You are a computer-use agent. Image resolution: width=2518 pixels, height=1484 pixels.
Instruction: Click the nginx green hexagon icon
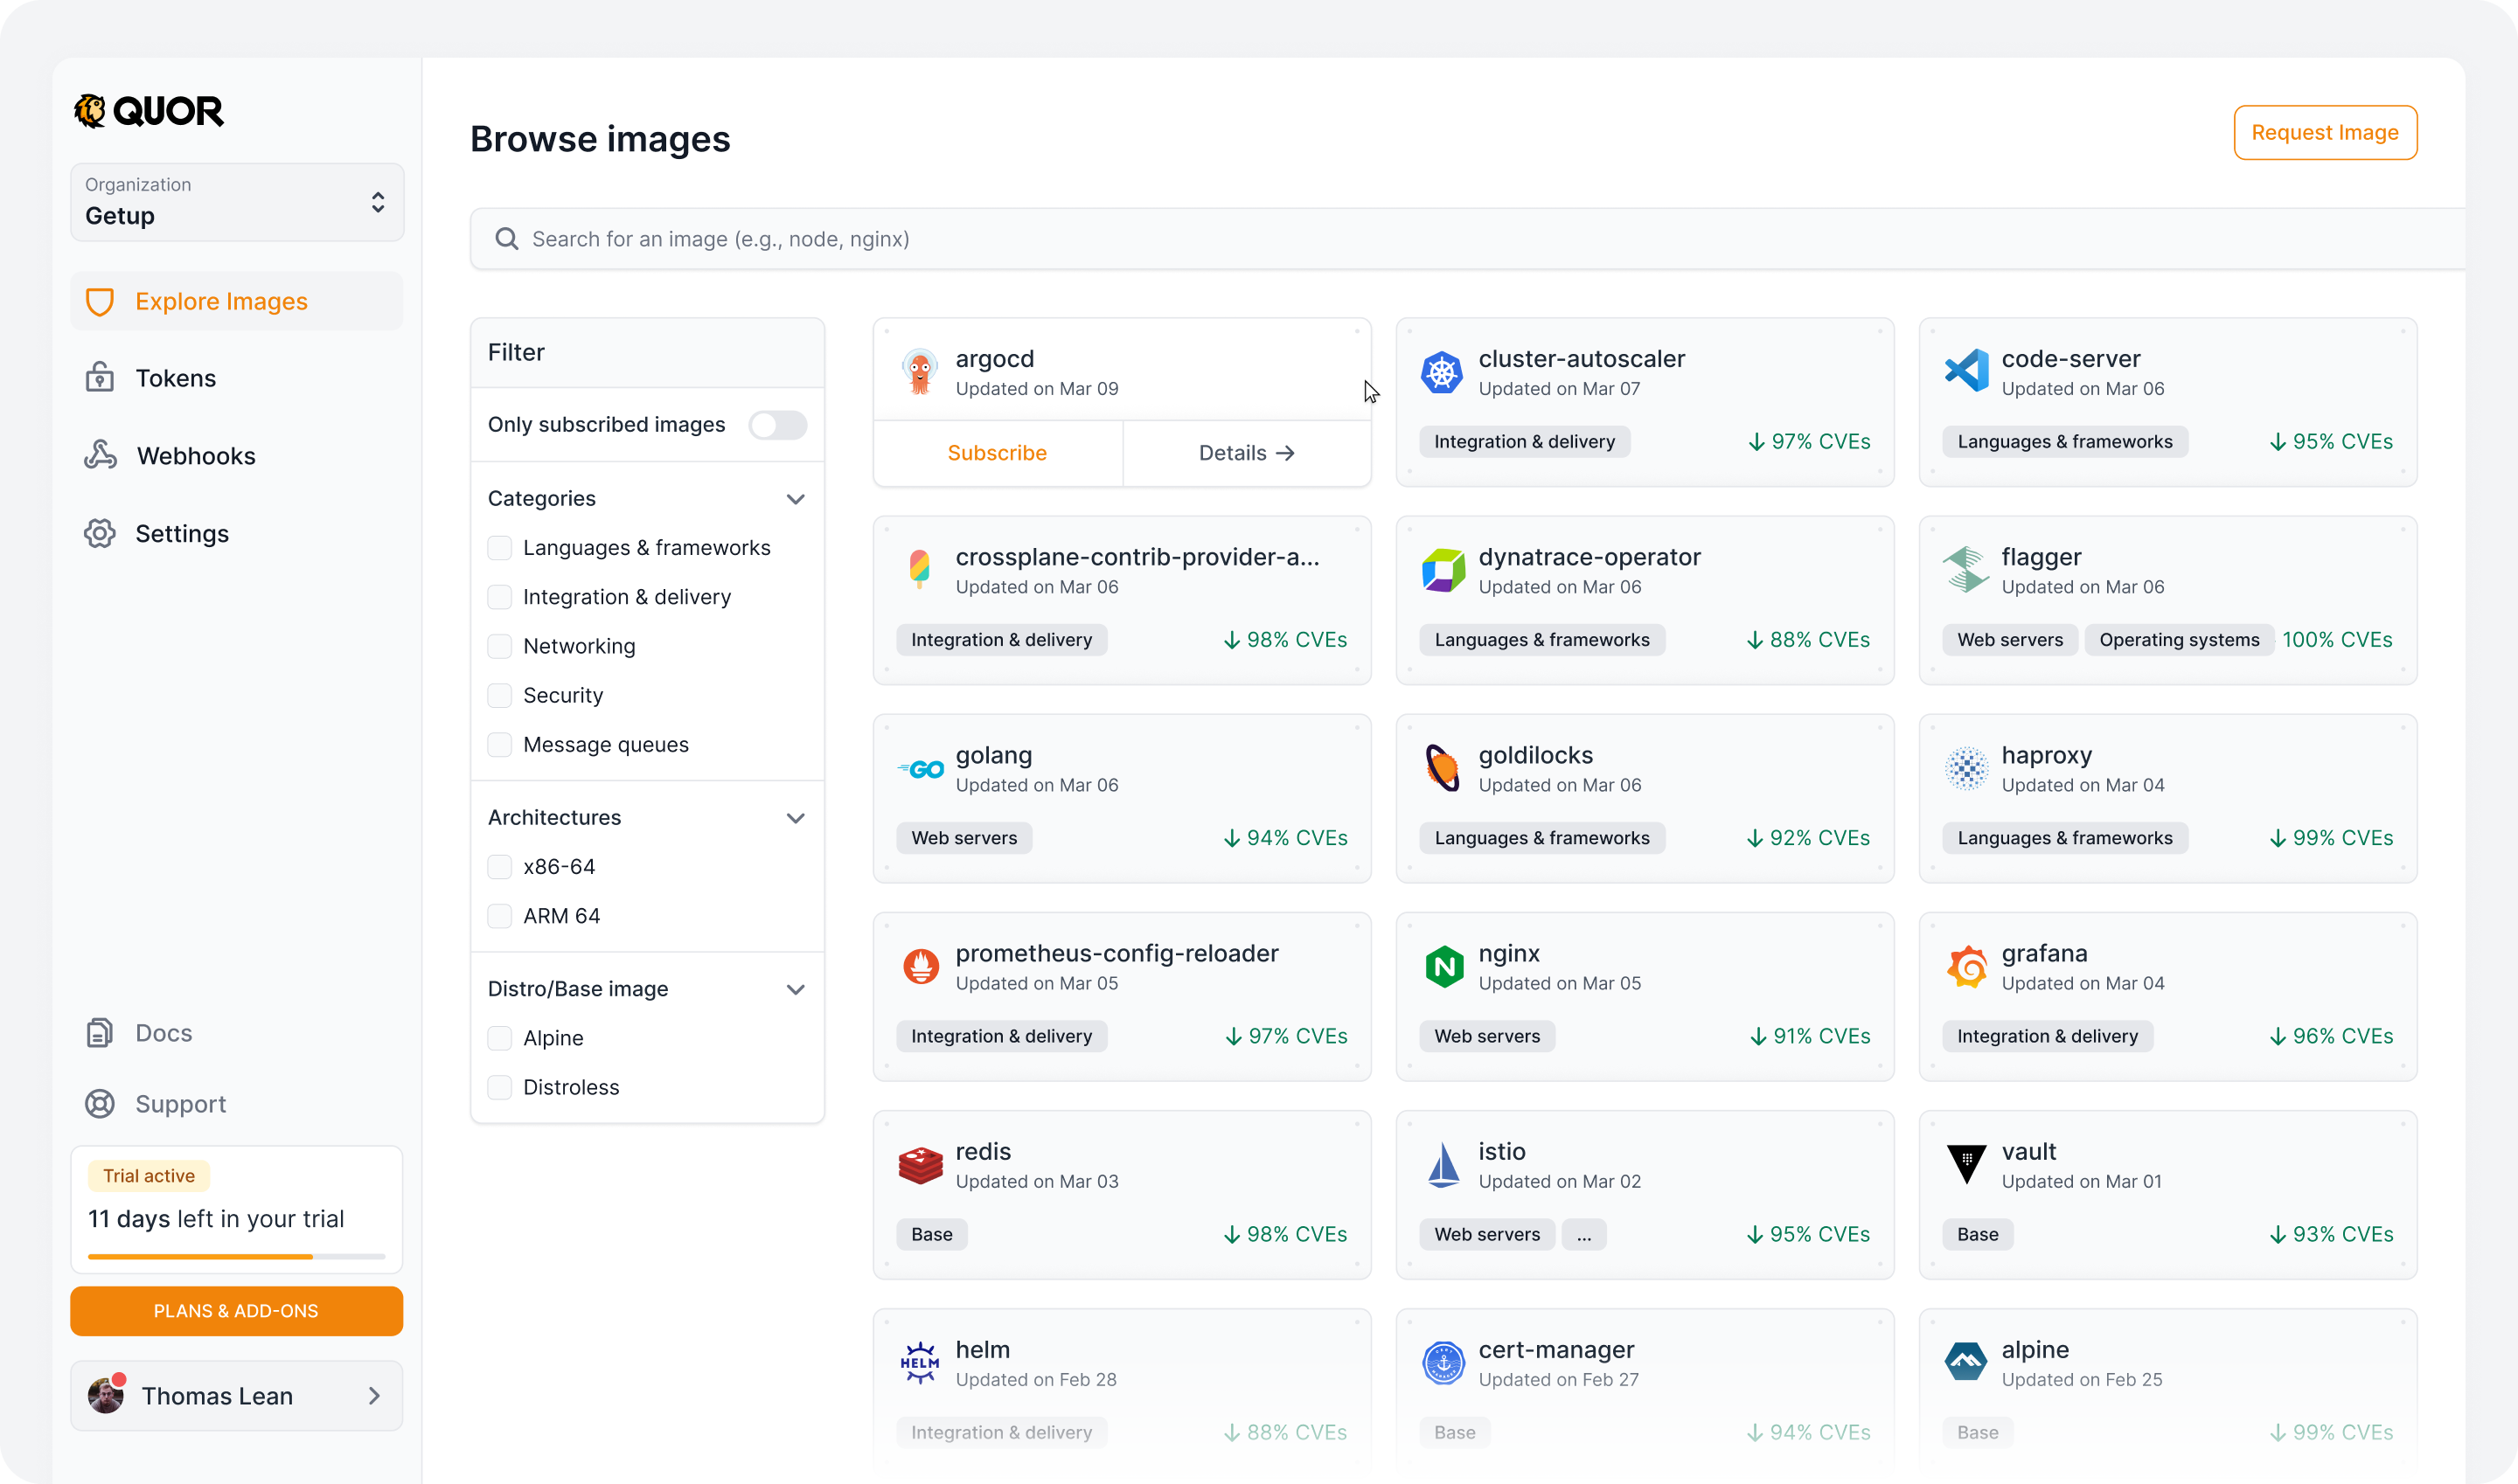[x=1443, y=966]
